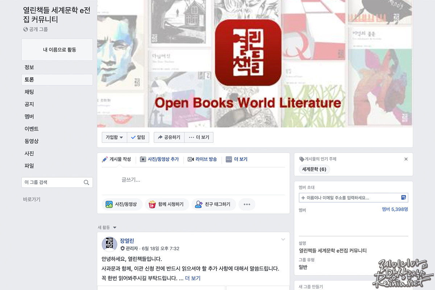435x290 pixels.
Task: Expand the post with 더 보기 link
Action: 193,278
